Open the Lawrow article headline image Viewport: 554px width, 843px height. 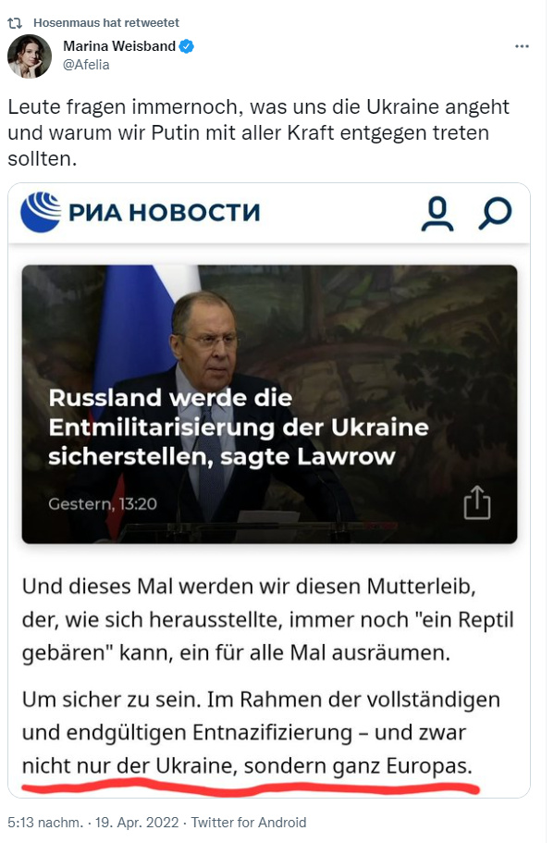[x=269, y=404]
